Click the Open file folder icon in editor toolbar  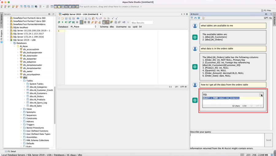[x=63, y=18]
